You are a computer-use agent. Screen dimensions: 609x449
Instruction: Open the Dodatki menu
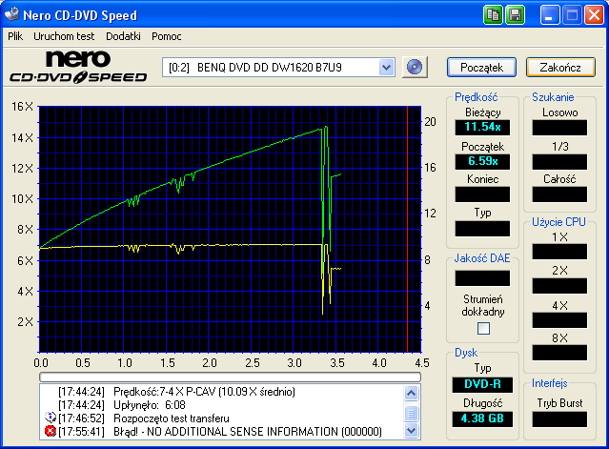[123, 36]
